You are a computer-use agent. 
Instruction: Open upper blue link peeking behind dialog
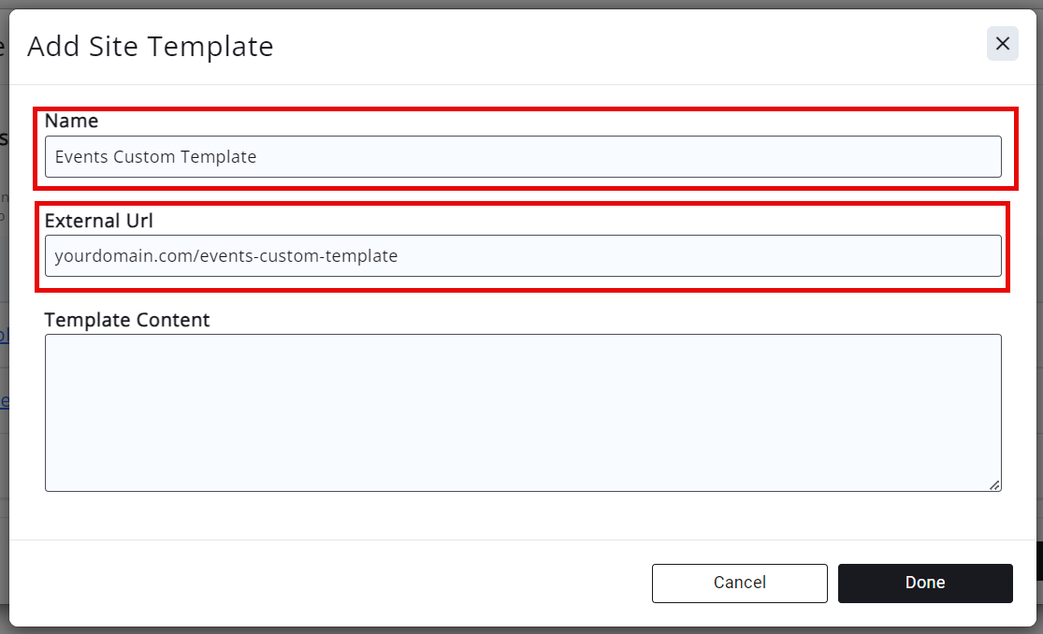tap(4, 335)
